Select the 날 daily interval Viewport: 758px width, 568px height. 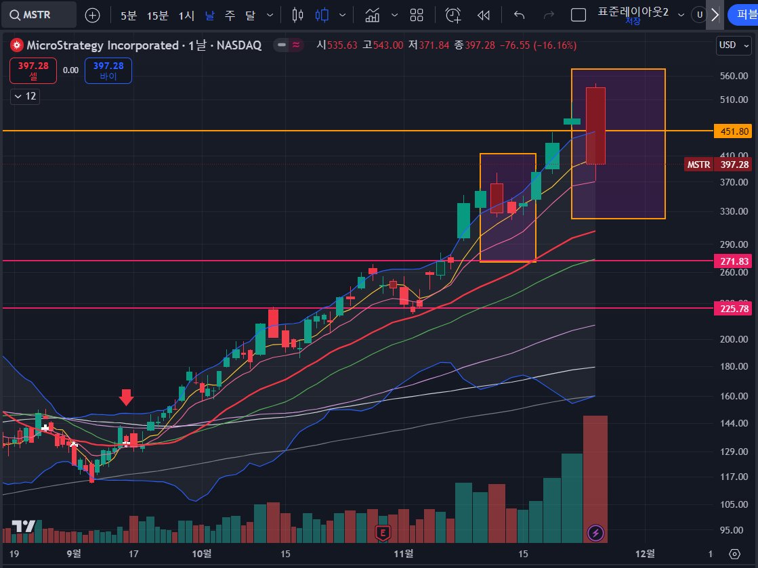point(209,16)
